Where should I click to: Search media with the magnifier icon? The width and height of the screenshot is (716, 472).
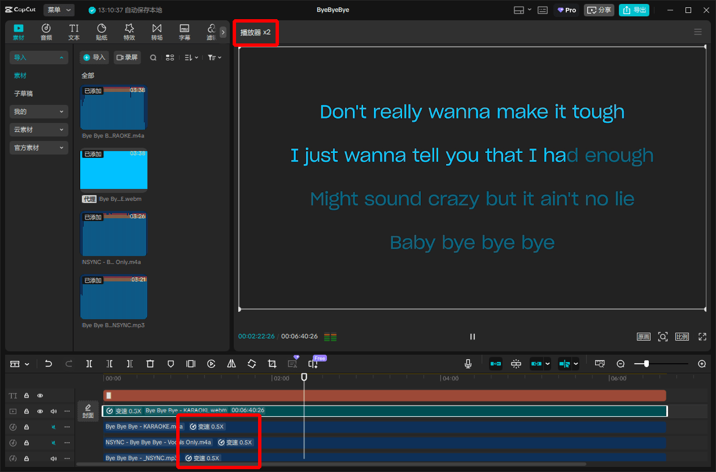tap(153, 58)
